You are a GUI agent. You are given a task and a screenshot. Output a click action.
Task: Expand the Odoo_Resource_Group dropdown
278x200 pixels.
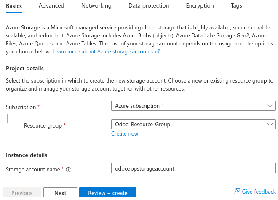(193, 124)
